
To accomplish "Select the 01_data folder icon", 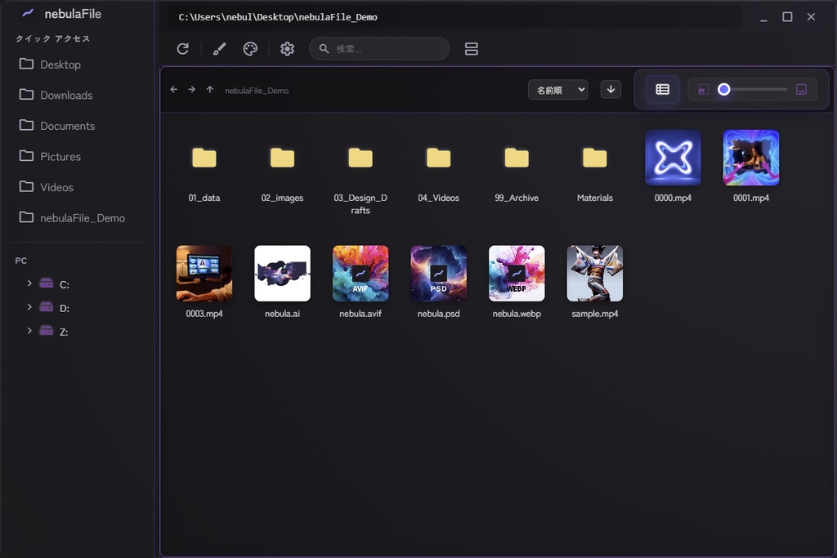I will pos(204,158).
